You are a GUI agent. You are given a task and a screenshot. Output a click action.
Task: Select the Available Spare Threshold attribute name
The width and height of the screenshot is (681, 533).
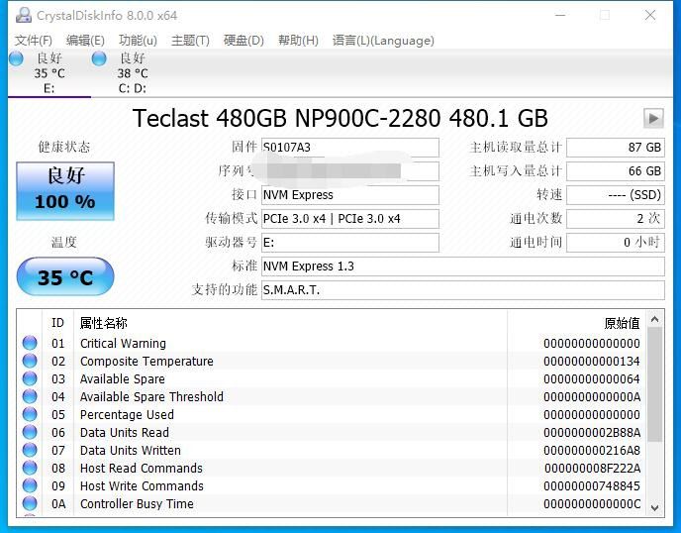(151, 397)
